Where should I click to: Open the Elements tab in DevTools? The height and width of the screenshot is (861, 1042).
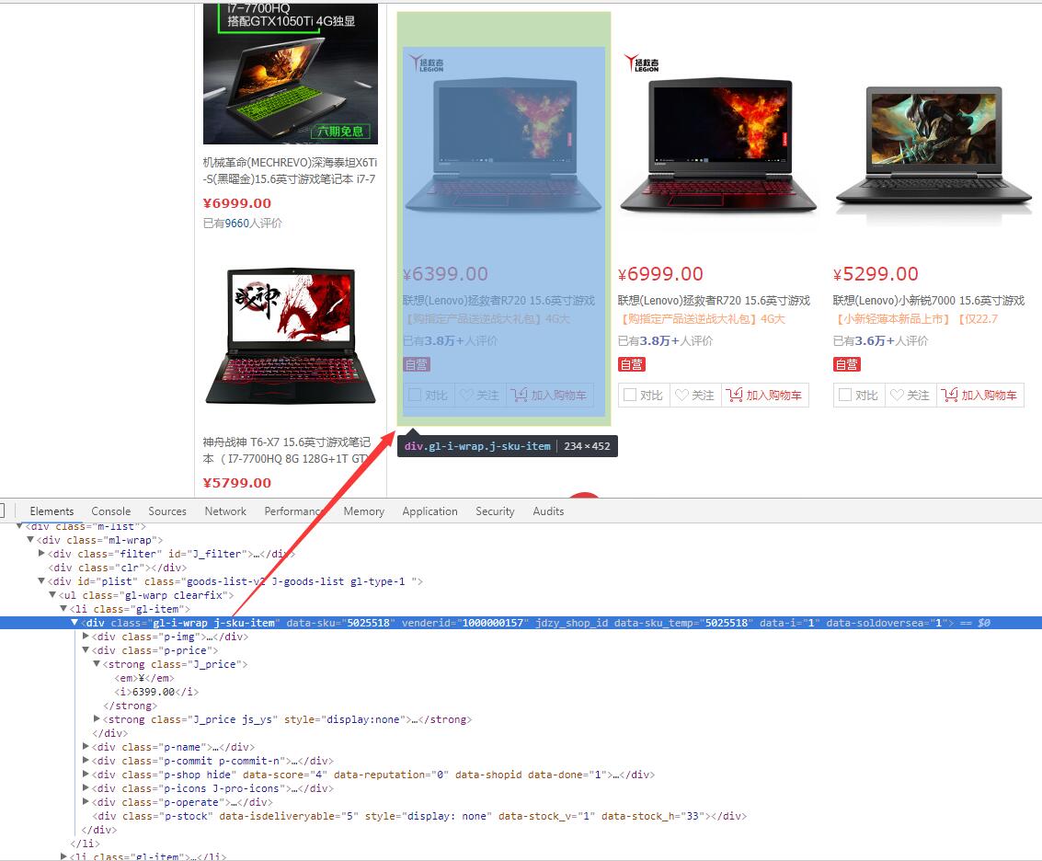point(52,511)
